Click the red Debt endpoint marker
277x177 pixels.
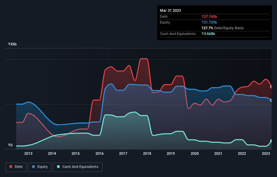(x=271, y=87)
